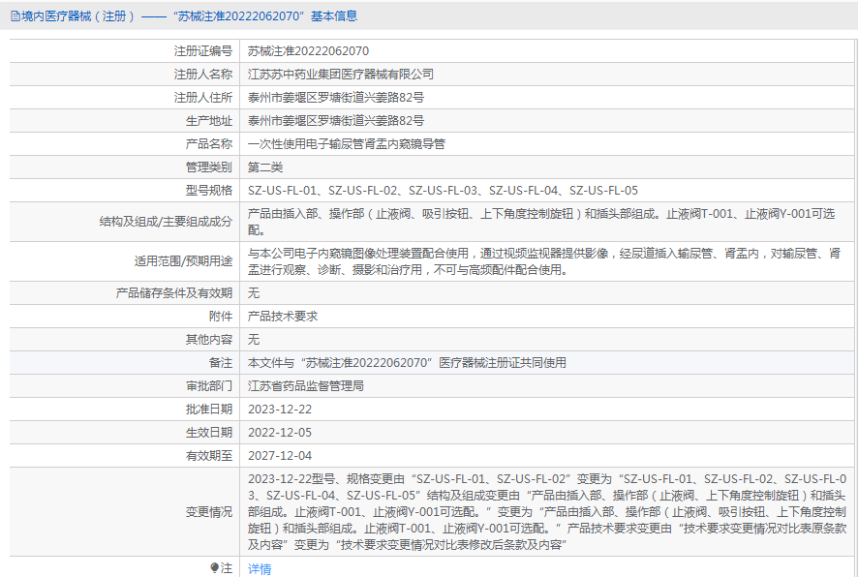858x577 pixels.
Task: Select the 产品由插入部、操作部 composition text in 结构及组成 row
Action: click(x=541, y=222)
